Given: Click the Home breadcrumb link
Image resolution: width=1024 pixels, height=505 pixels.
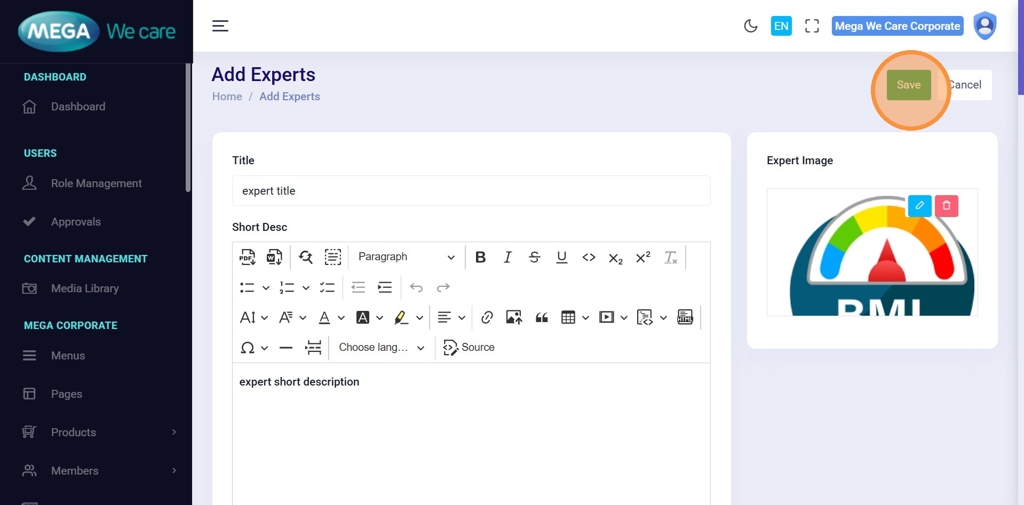Looking at the screenshot, I should [227, 97].
